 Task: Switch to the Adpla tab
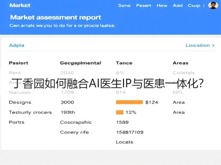point(17,45)
